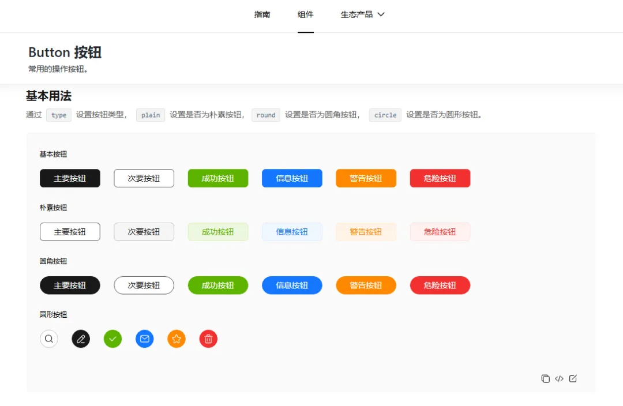Click the 朴素按钮 group label
The width and height of the screenshot is (623, 406).
[x=53, y=208]
